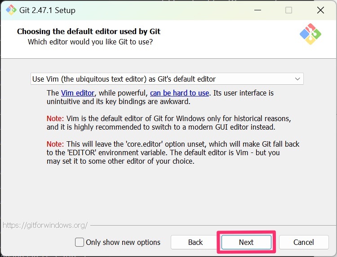The image size is (337, 257).
Task: Click the gitforwindows.org URL text
Action: [45, 225]
